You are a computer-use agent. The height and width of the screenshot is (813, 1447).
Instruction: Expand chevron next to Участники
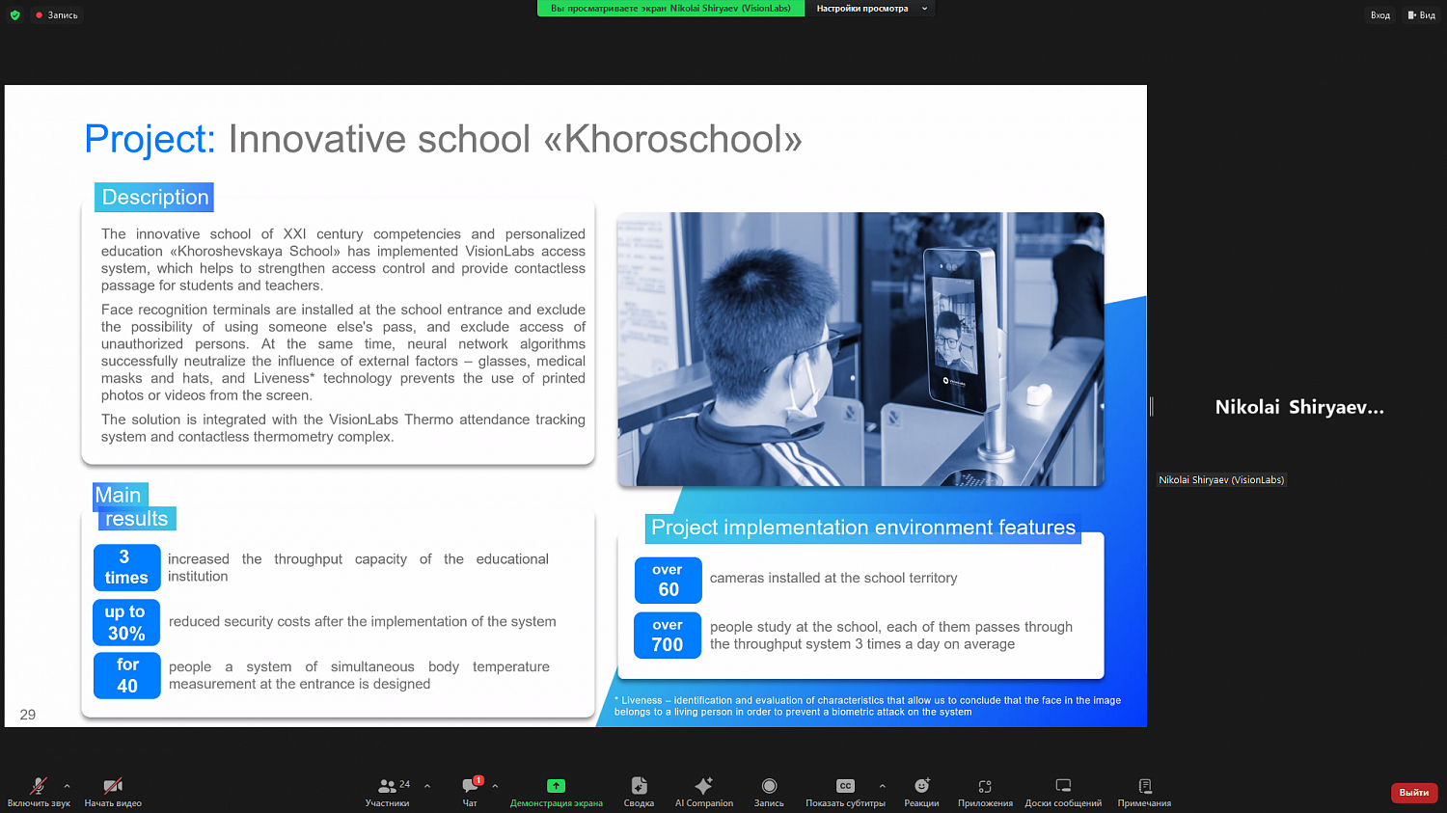[x=427, y=786]
